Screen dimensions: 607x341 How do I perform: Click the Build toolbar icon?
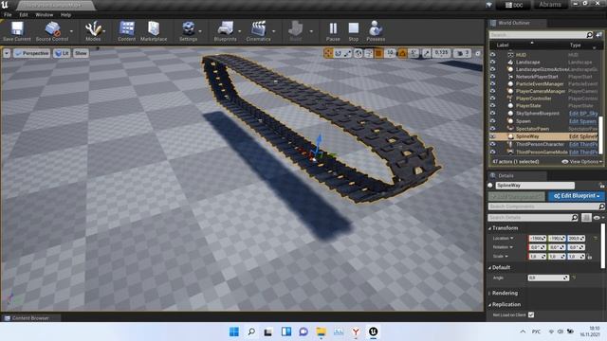pyautogui.click(x=295, y=31)
